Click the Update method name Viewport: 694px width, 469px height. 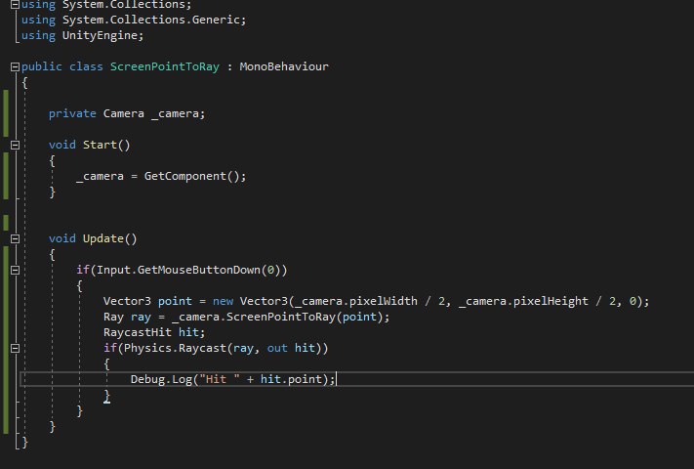(x=103, y=238)
